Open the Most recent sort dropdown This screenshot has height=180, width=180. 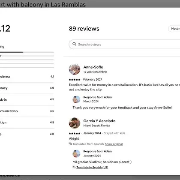(174, 29)
